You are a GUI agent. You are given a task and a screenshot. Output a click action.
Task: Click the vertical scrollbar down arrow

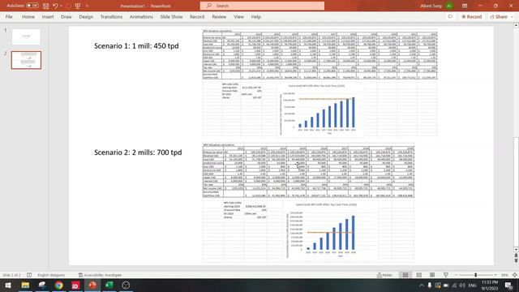tap(516, 249)
